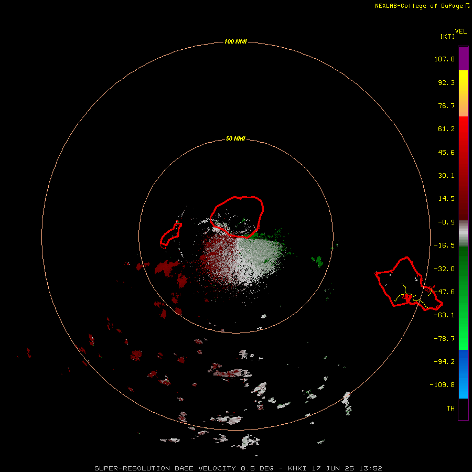Screen dimensions: 472x472
Task: Click the 30.1 velocity scale value
Action: [446, 176]
